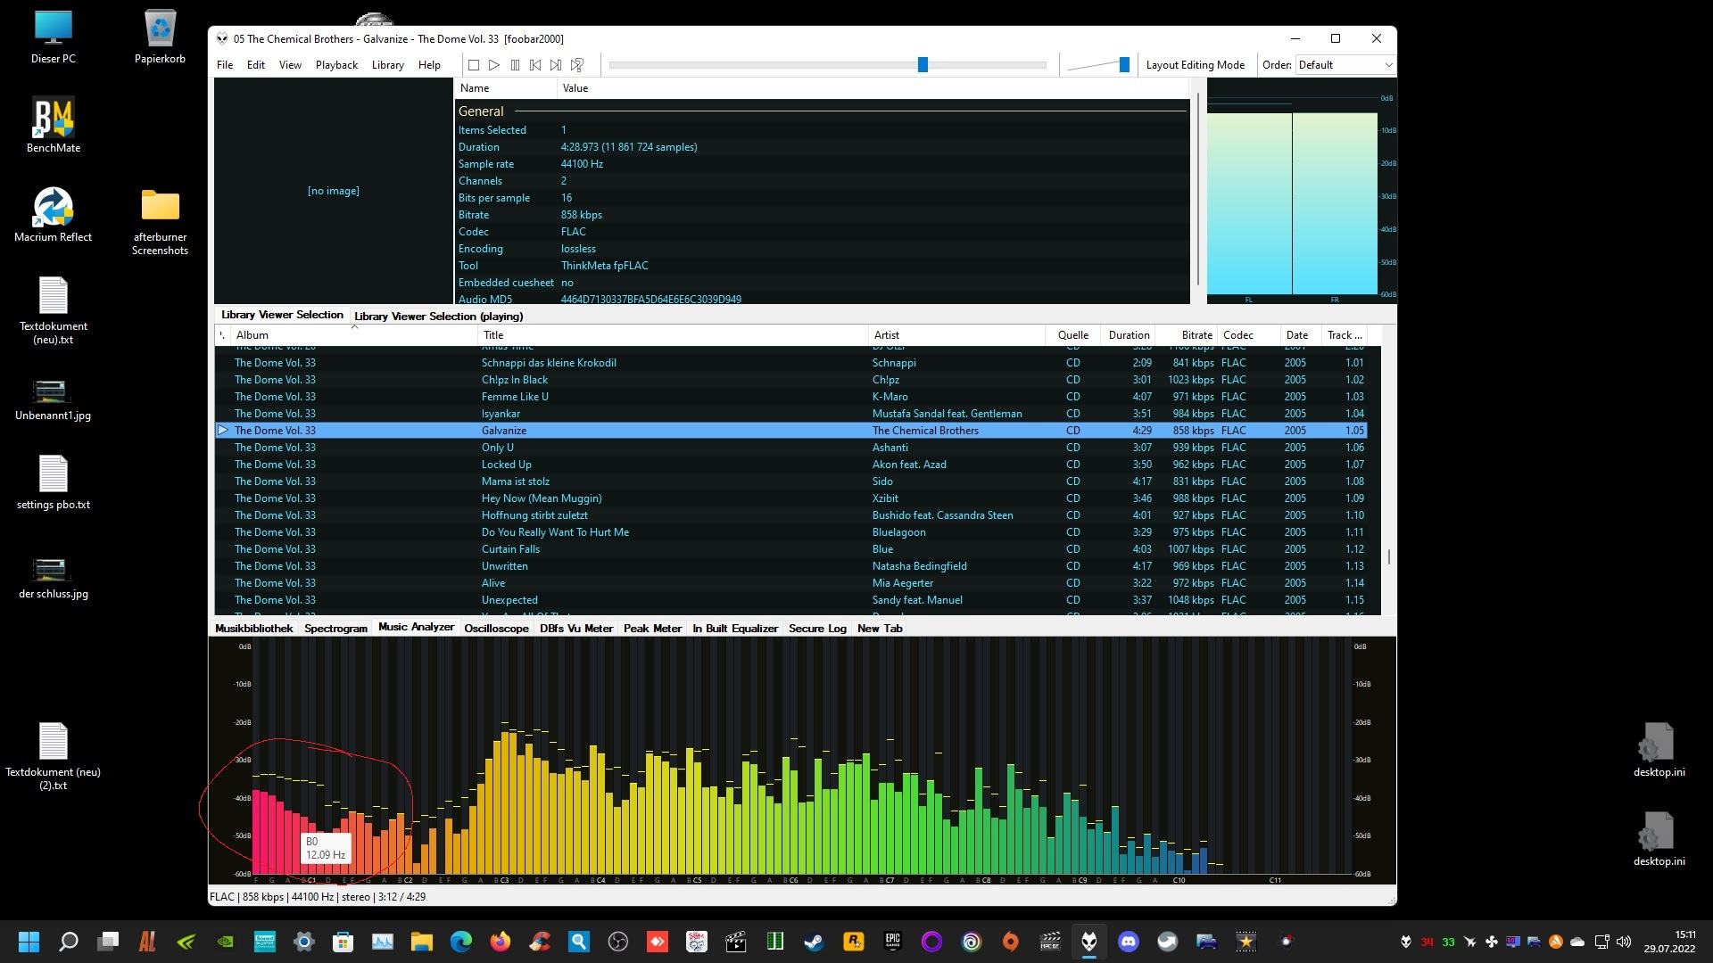Open the View menu
This screenshot has width=1713, height=963.
click(x=290, y=65)
